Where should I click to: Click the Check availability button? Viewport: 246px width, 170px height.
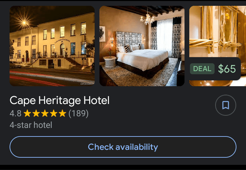123,147
